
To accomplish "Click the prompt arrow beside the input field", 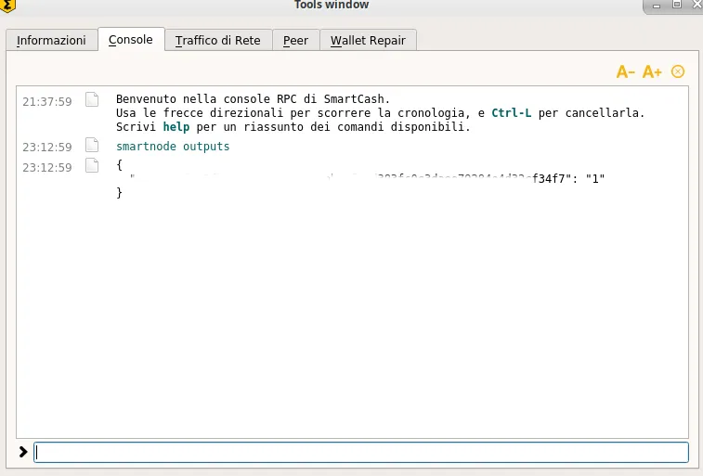I will click(23, 452).
